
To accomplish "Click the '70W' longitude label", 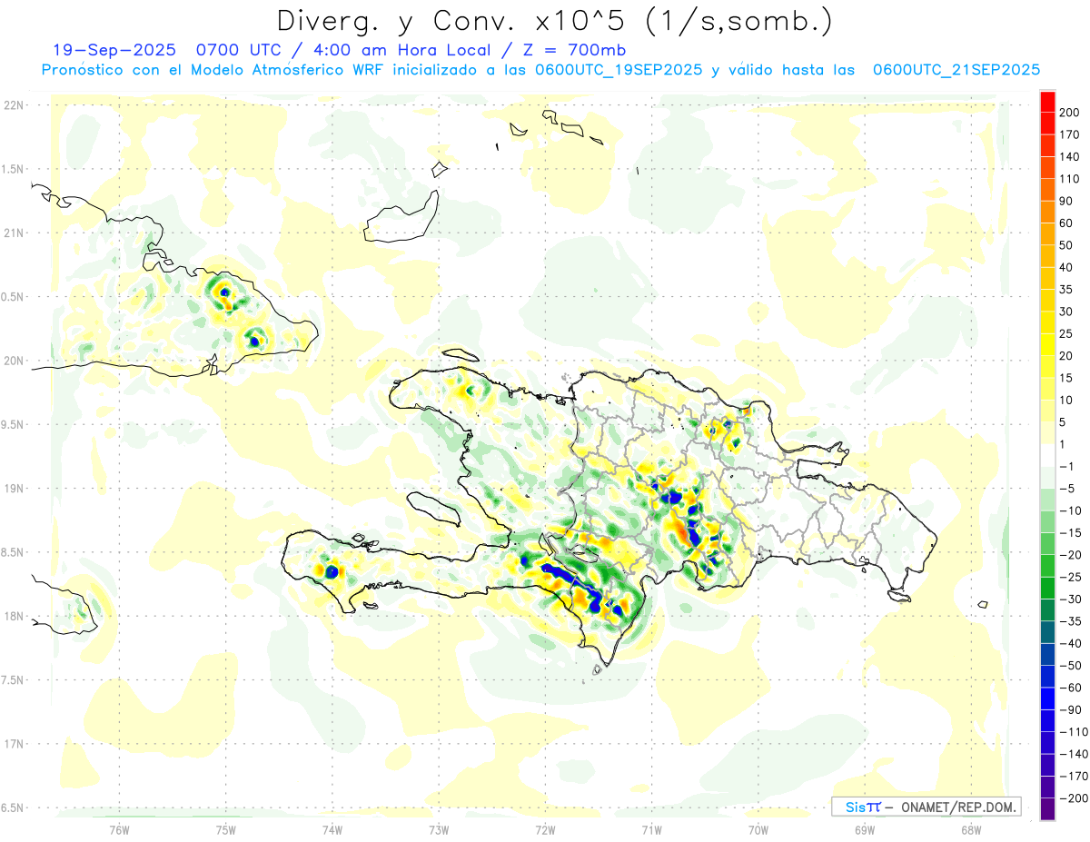I will pyautogui.click(x=758, y=829).
